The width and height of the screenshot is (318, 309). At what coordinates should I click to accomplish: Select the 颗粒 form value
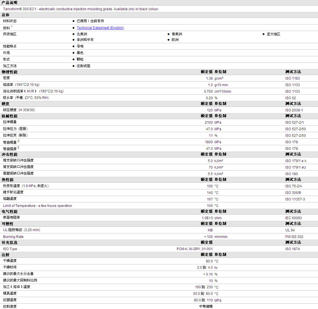click(80, 59)
